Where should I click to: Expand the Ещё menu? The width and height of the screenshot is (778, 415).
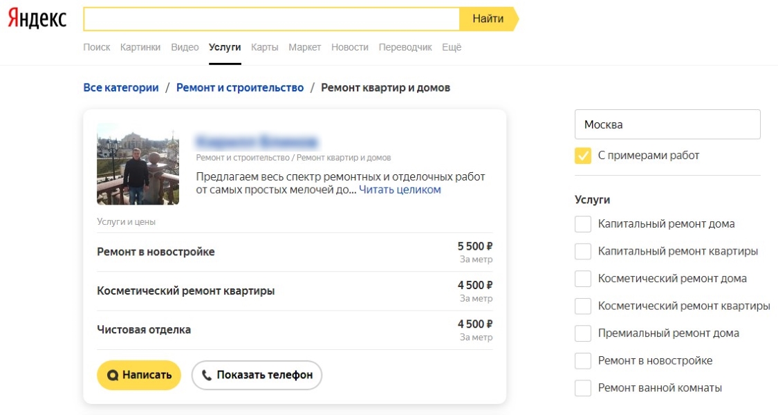pyautogui.click(x=452, y=47)
